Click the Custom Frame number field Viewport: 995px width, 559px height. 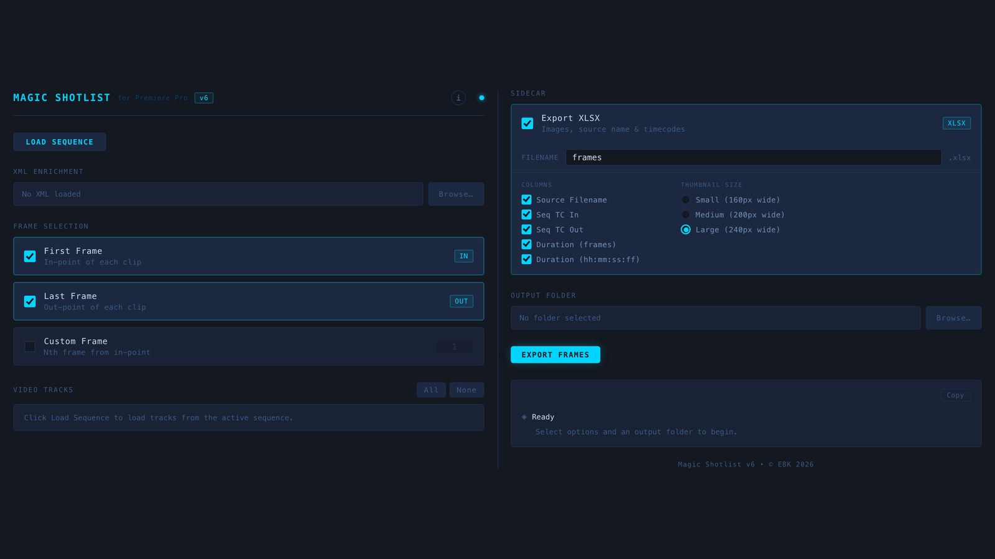click(455, 347)
